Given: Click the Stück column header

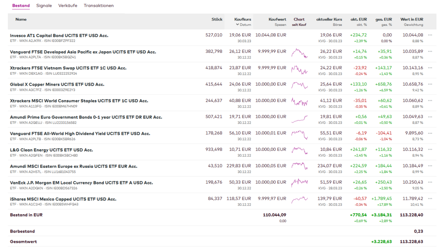Looking at the screenshot, I should click(217, 19).
